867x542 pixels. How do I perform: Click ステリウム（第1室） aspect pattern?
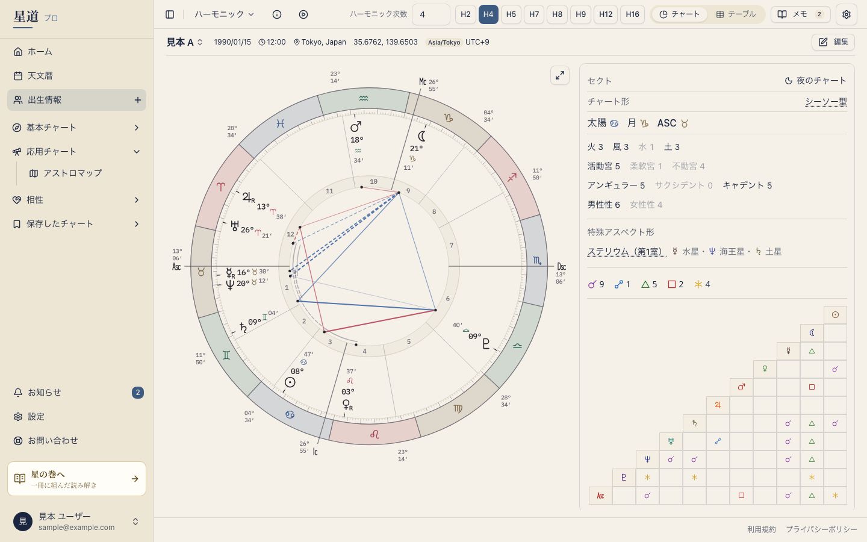coord(627,252)
